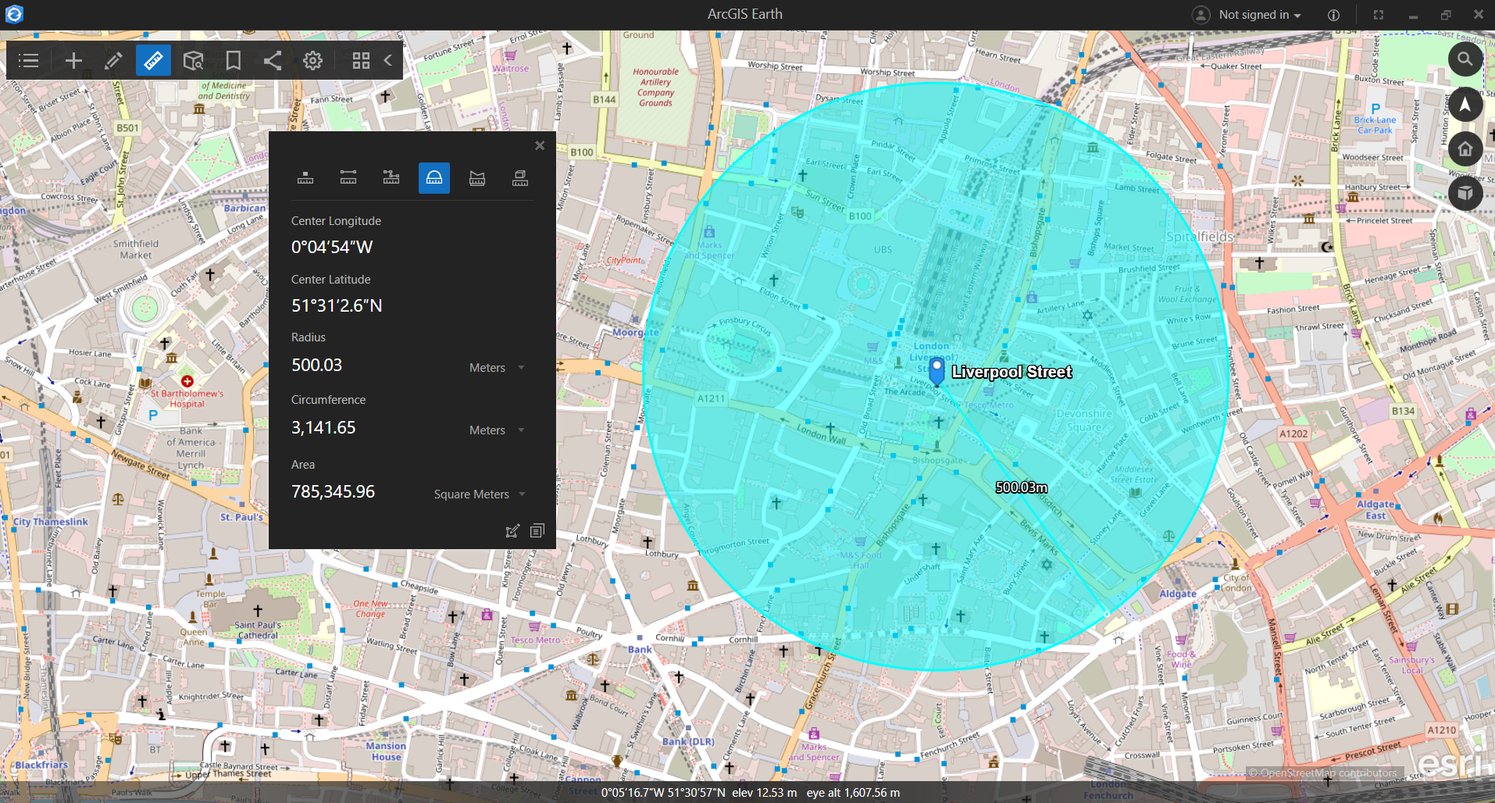This screenshot has height=803, width=1495.
Task: Click the Bank (DLR) station label
Action: point(688,742)
